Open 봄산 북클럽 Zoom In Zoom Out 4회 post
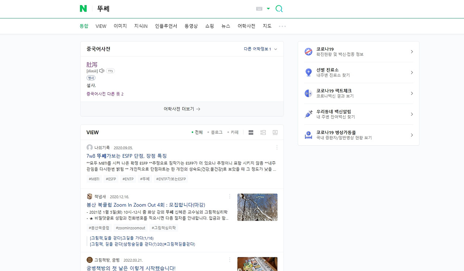The height and width of the screenshot is (271, 464). tap(146, 205)
